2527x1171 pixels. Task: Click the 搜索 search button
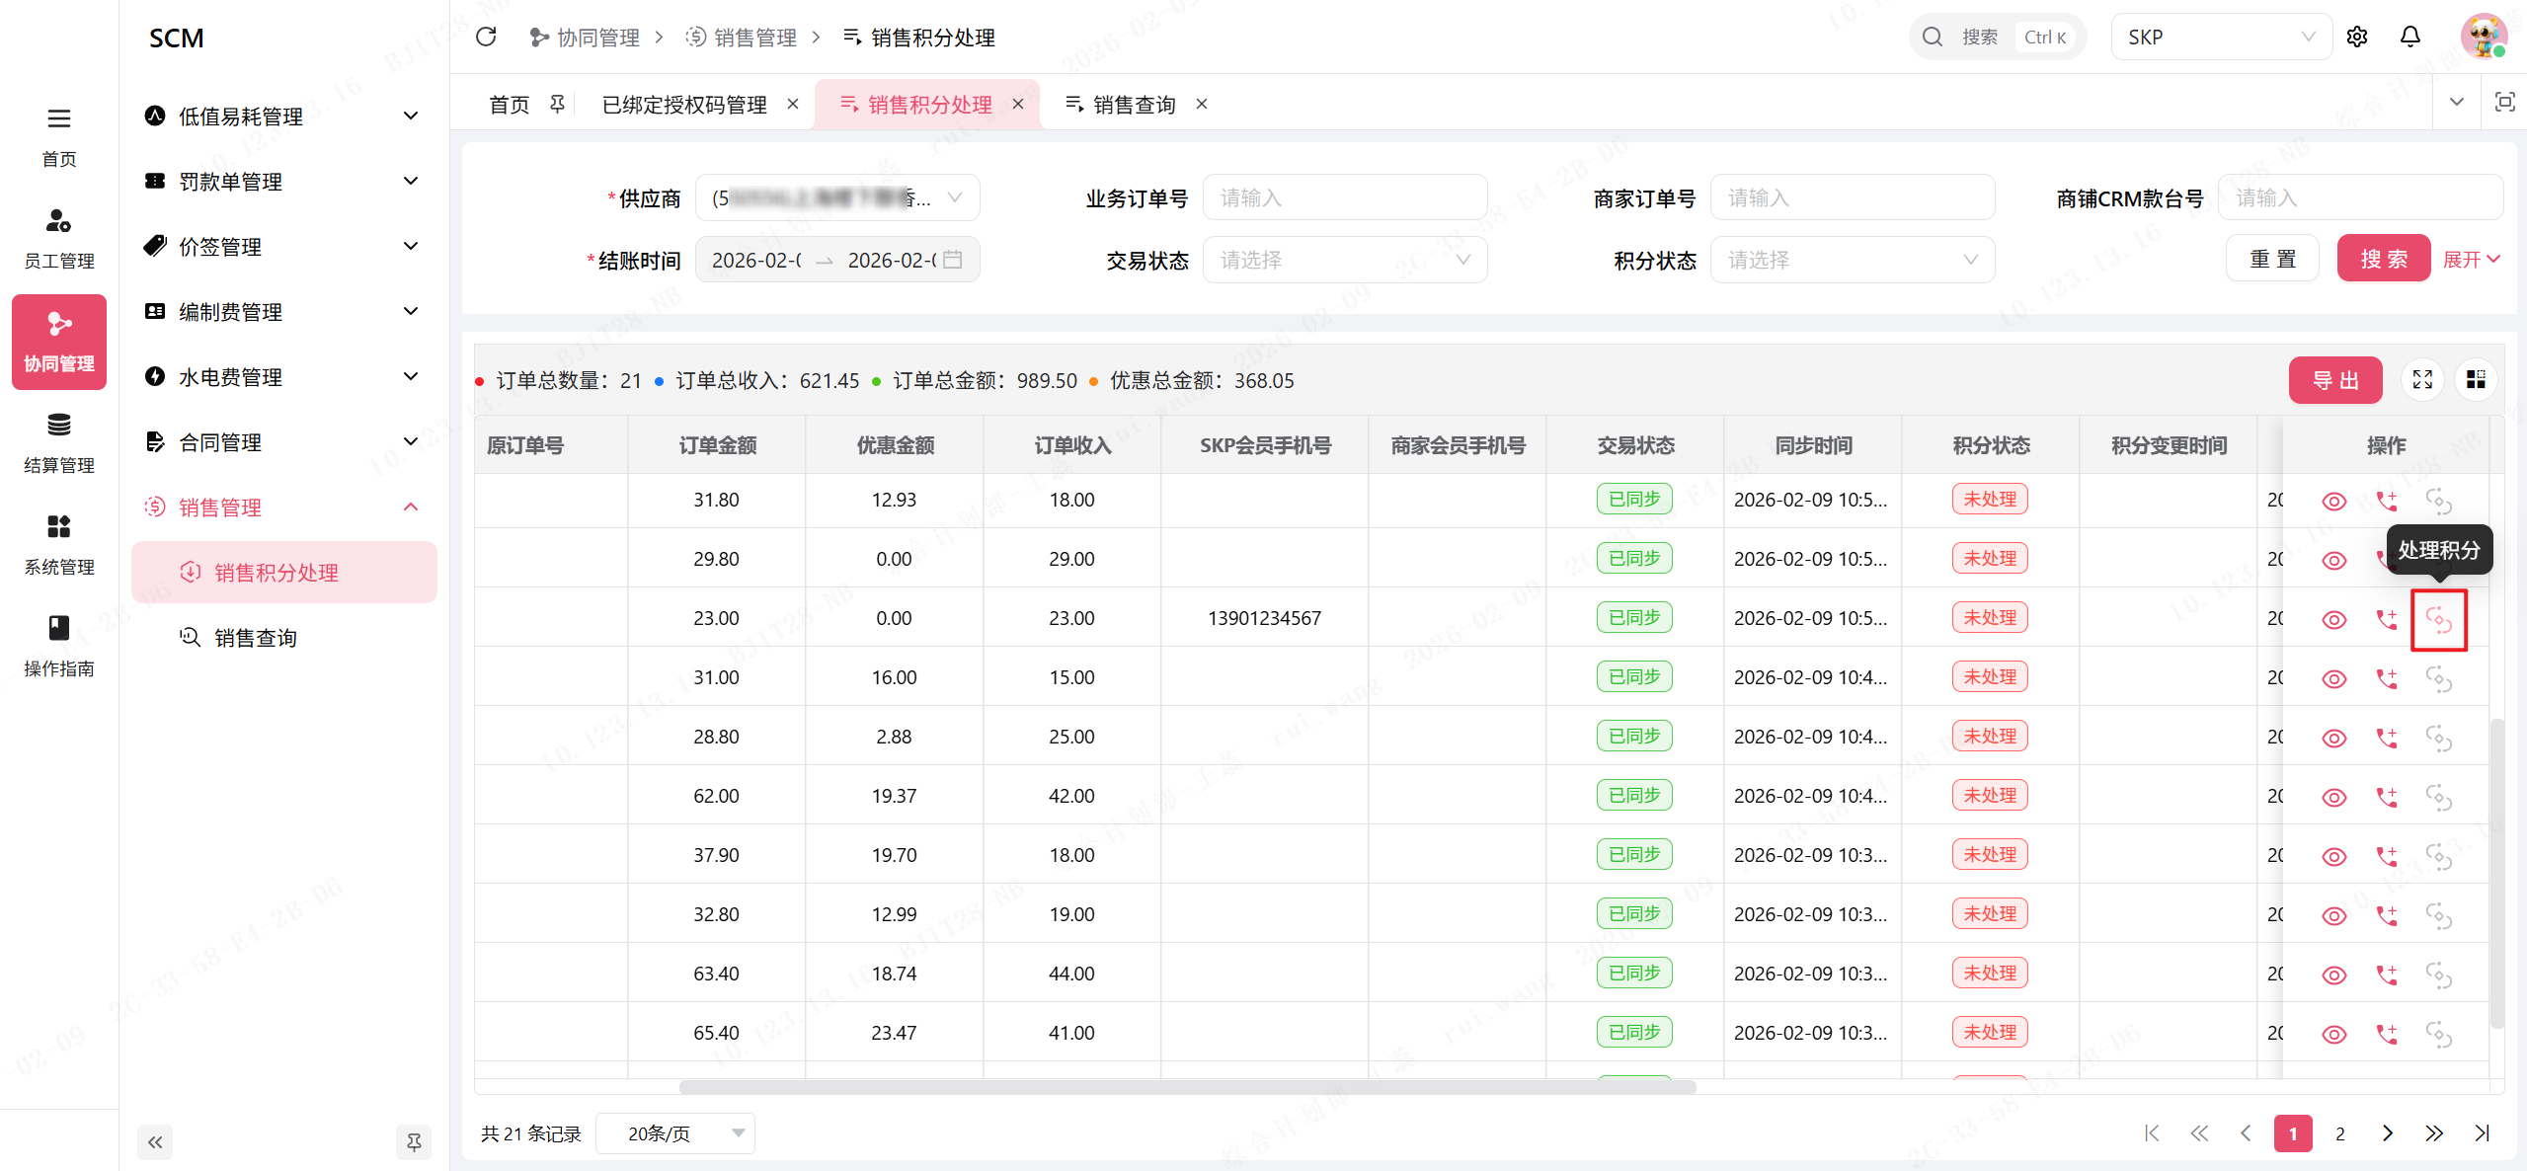point(2383,259)
